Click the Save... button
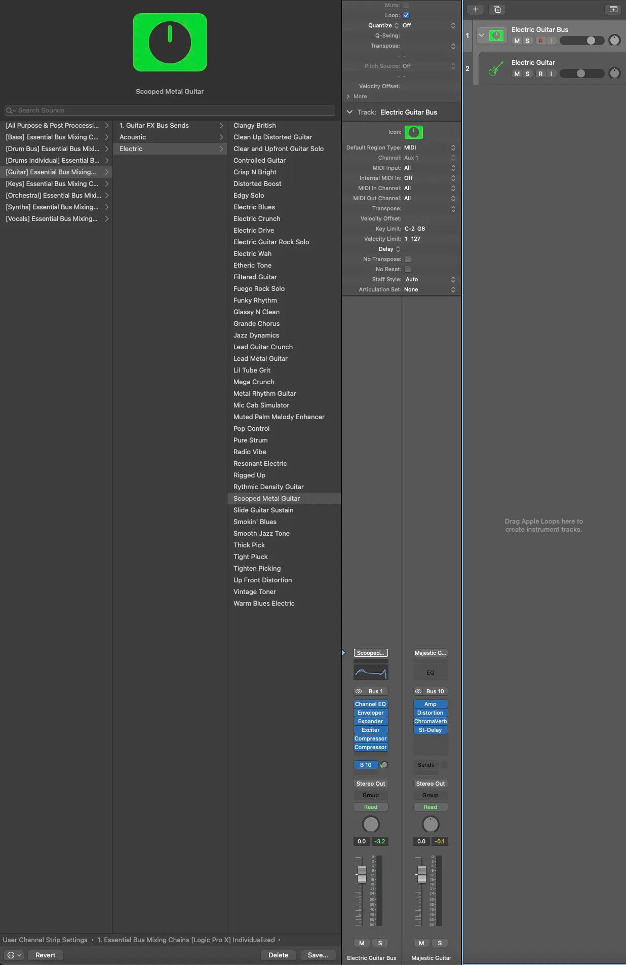 (318, 955)
